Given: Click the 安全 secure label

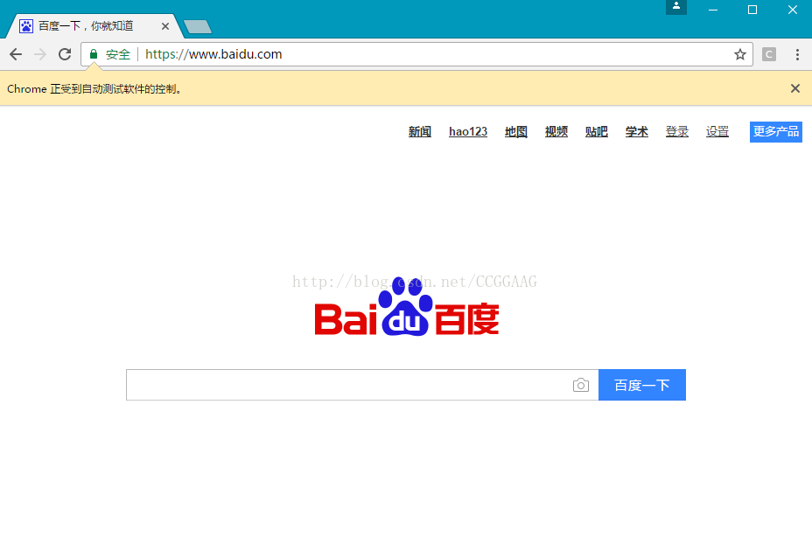Looking at the screenshot, I should (118, 54).
